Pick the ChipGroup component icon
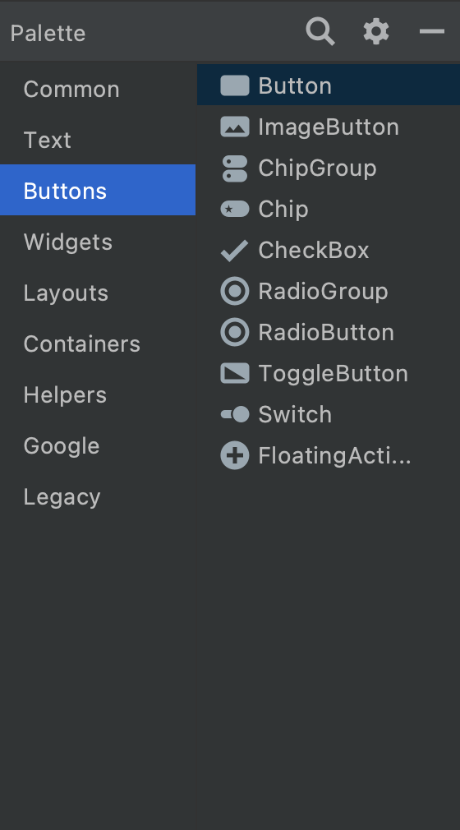Screen dimensions: 460x830 point(234,168)
